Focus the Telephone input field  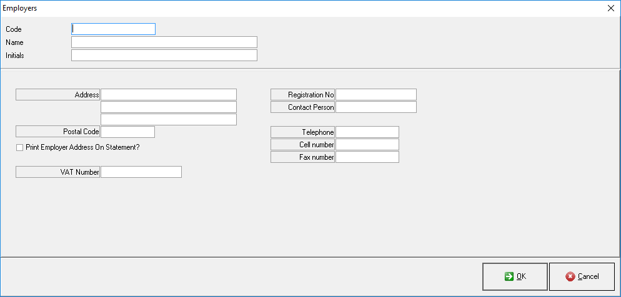click(x=367, y=132)
